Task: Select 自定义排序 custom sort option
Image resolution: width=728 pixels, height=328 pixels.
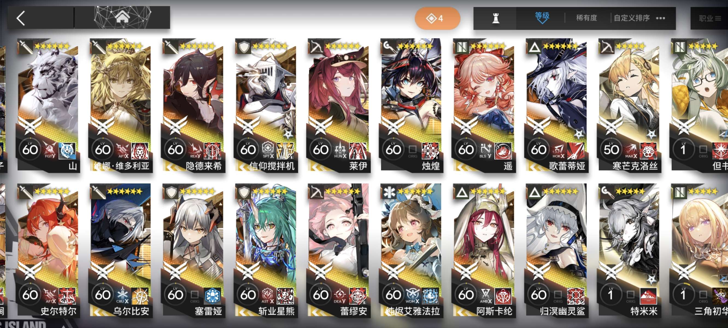Action: [632, 18]
